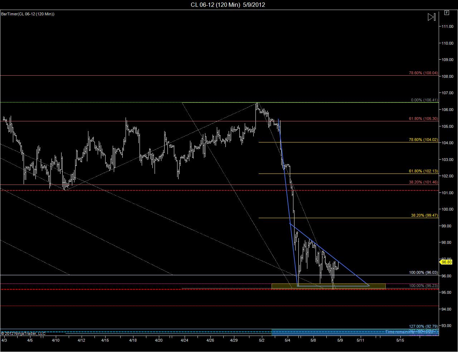Viewport: 458px width, 352px height.
Task: Click the 100.00% (96.03) extension label
Action: (x=423, y=272)
